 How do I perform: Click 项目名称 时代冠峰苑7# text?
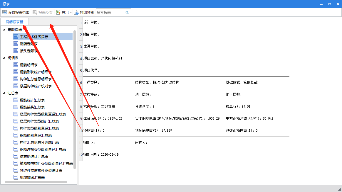point(103,58)
